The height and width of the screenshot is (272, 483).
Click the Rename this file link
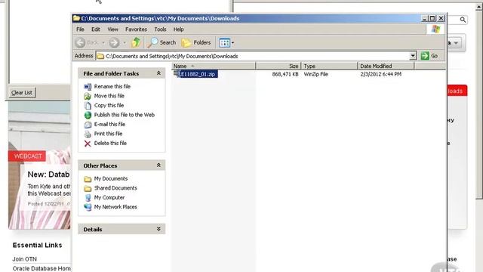click(112, 86)
